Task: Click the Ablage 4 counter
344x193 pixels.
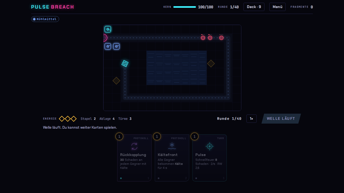Action: [107, 119]
